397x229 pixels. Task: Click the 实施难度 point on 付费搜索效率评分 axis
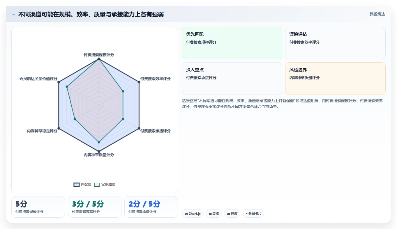[x=123, y=91]
